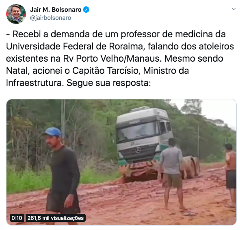Click the Mercedes logo on the truck

point(138,150)
